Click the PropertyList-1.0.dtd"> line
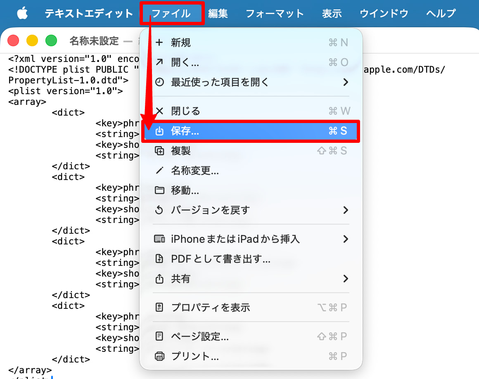Screen dimensions: 479x379 point(69,81)
